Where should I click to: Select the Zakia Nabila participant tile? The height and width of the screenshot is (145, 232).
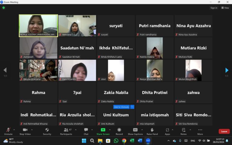coord(116,92)
